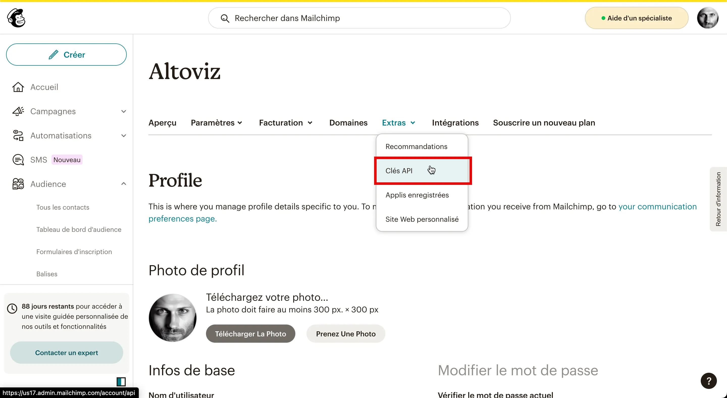
Task: Click the Automatisations flow icon
Action: coord(18,136)
